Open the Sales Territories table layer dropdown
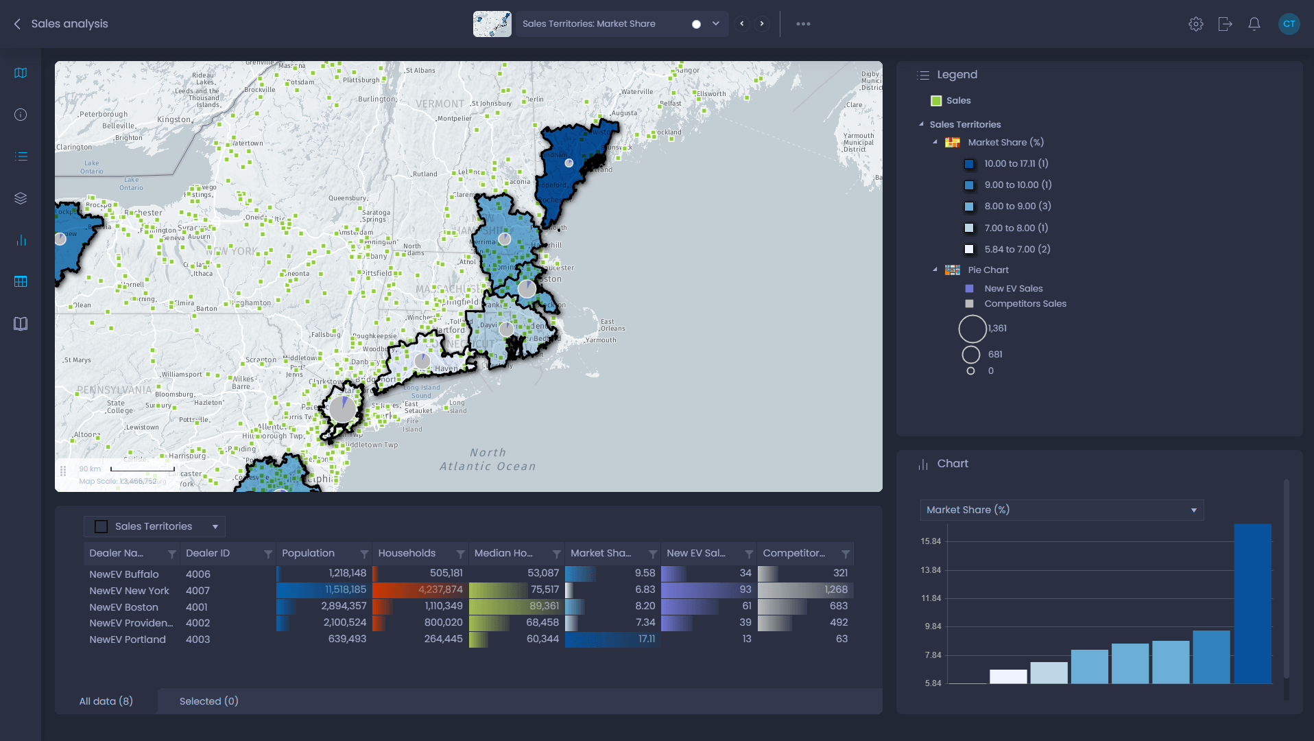Viewport: 1314px width, 741px height. coord(154,527)
